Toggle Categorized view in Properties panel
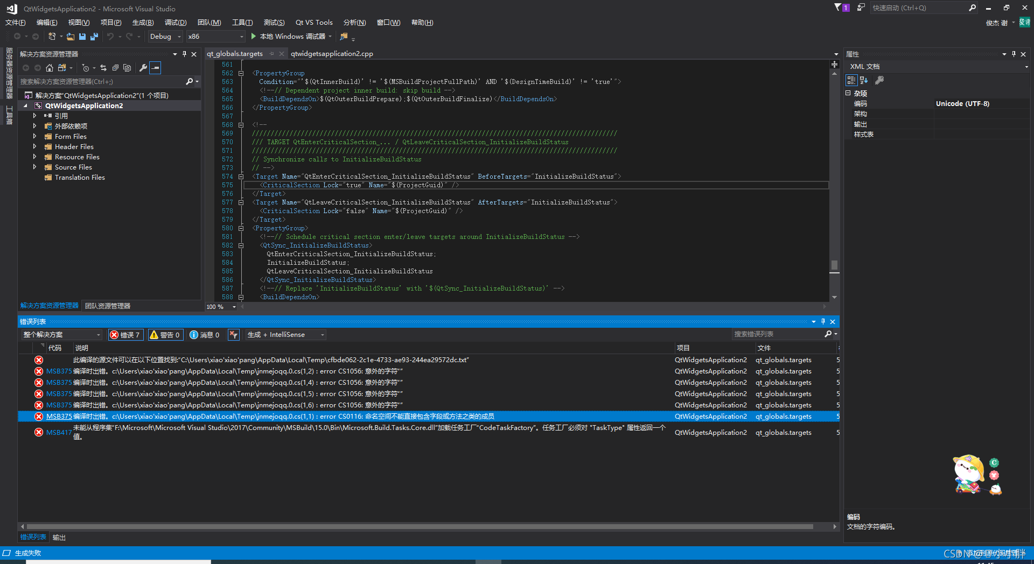 851,80
